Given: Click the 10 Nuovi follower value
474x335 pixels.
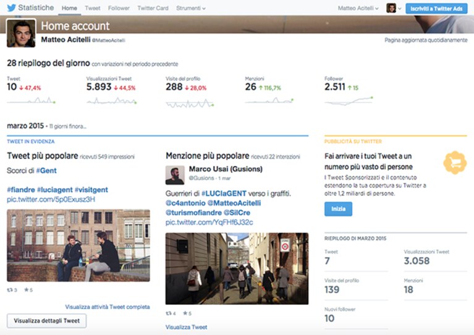Looking at the screenshot, I should [x=329, y=318].
